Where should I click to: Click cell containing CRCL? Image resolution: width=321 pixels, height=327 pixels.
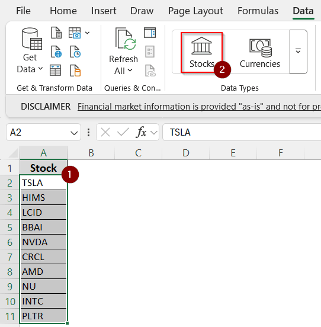tap(43, 257)
